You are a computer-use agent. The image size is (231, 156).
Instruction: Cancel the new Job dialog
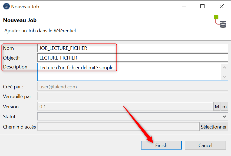[205, 145]
